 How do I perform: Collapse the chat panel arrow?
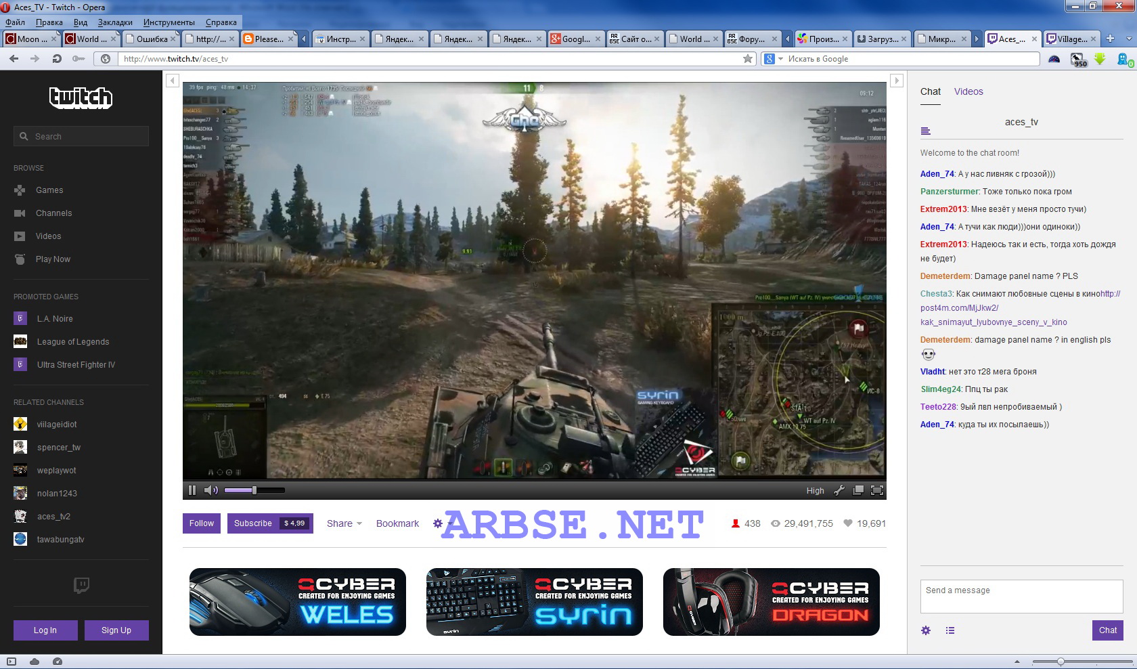pyautogui.click(x=897, y=81)
